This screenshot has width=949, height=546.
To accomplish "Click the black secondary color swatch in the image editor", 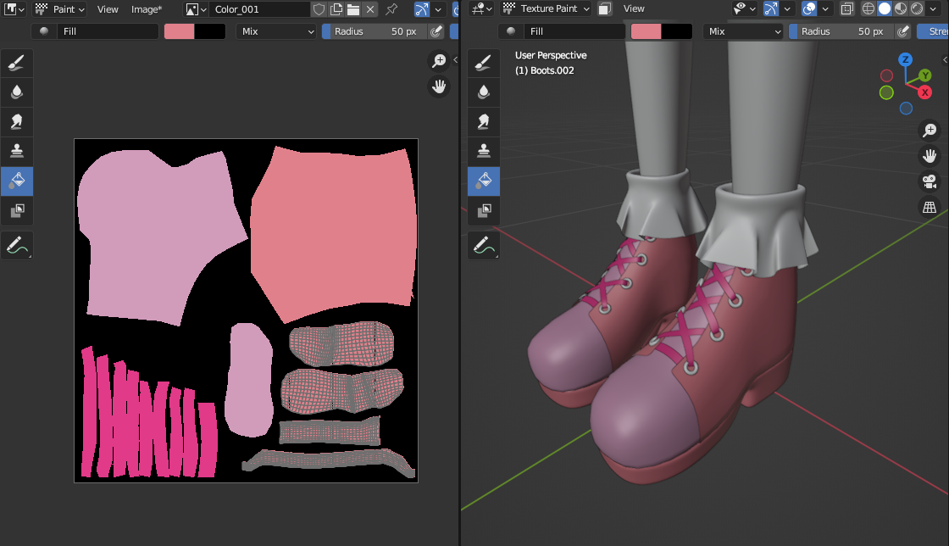I will [210, 31].
